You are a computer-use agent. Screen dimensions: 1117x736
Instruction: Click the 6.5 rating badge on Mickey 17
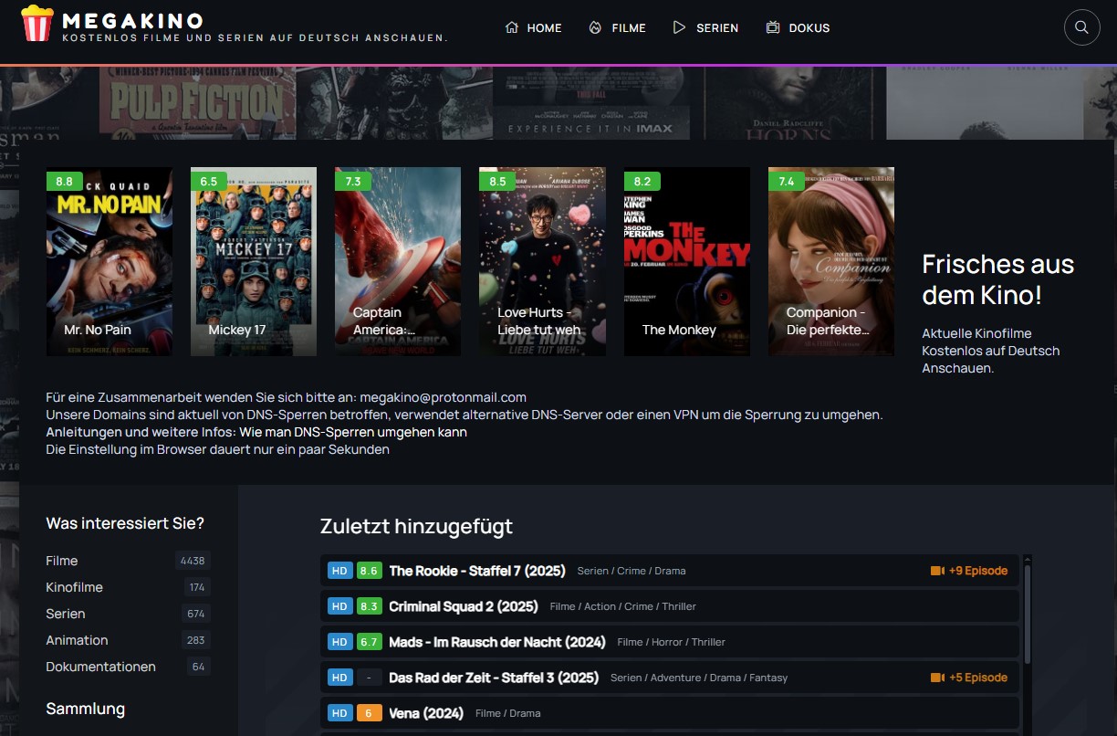click(209, 181)
